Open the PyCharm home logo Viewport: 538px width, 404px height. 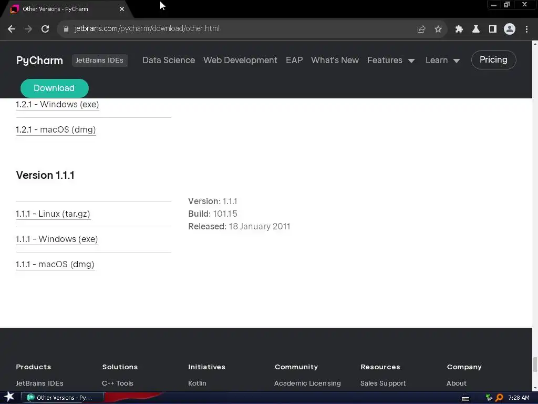(39, 60)
